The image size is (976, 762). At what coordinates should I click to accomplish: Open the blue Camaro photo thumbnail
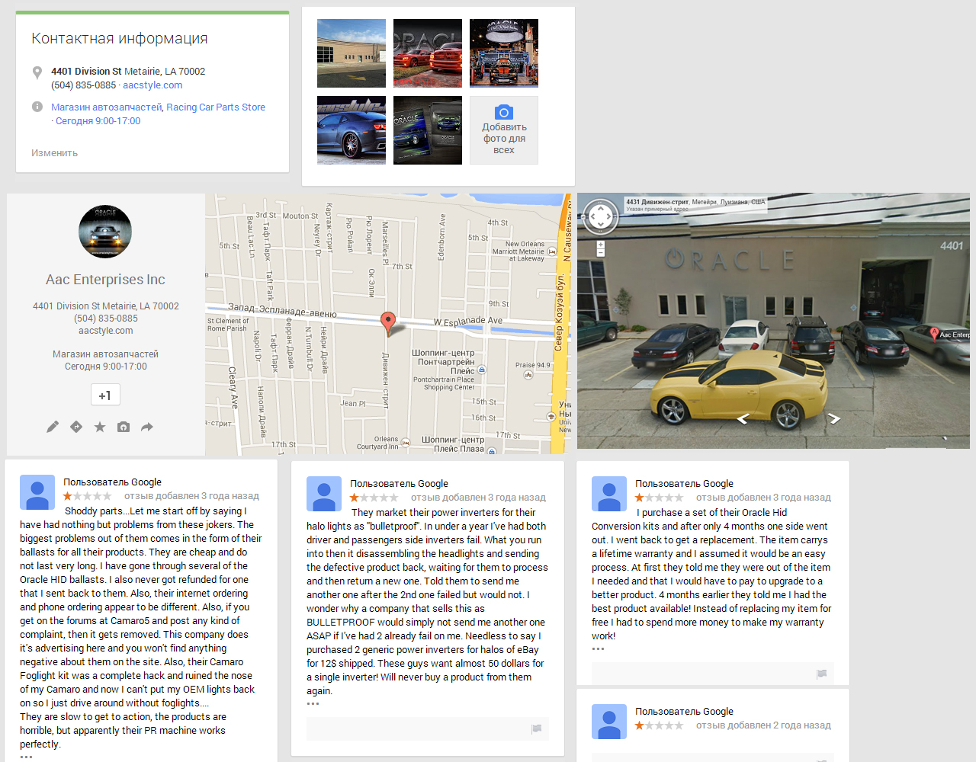click(352, 130)
